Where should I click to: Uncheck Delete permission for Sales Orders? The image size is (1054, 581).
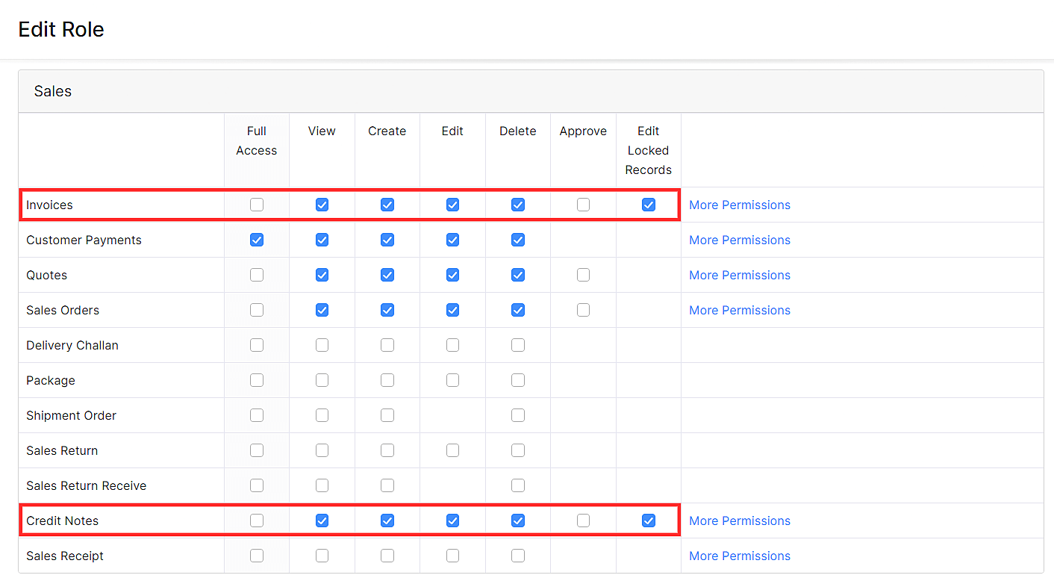click(x=517, y=310)
